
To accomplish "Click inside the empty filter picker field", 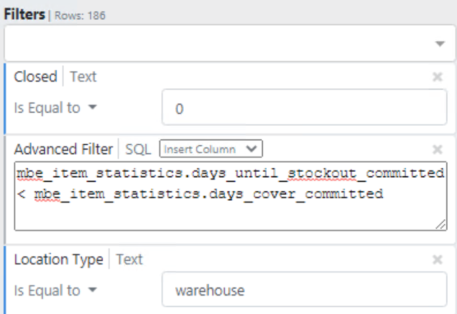I will coord(217,43).
